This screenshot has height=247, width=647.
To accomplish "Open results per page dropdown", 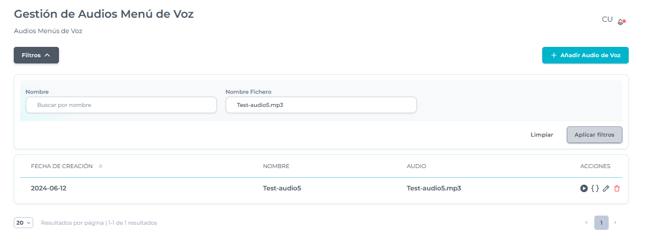I will pyautogui.click(x=23, y=223).
